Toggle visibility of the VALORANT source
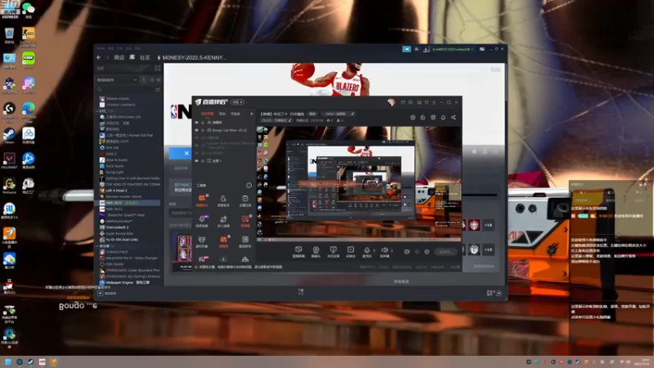 click(x=197, y=153)
